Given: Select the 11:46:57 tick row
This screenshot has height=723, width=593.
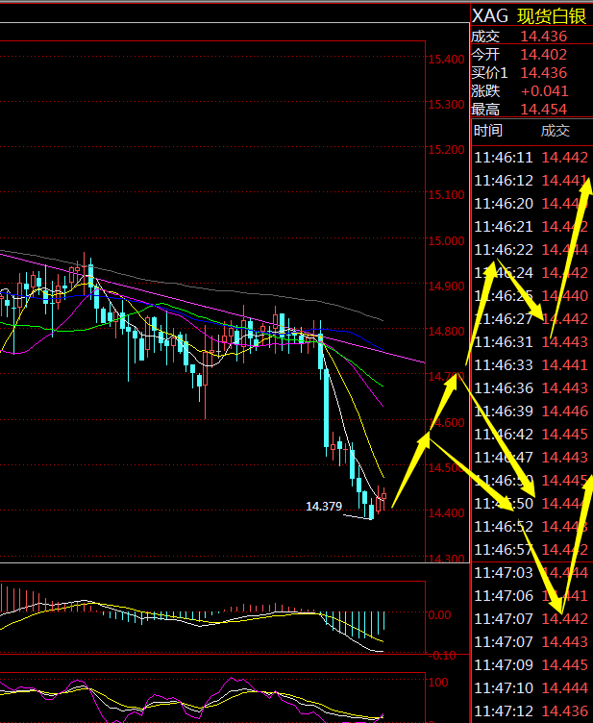Looking at the screenshot, I should pos(531,549).
